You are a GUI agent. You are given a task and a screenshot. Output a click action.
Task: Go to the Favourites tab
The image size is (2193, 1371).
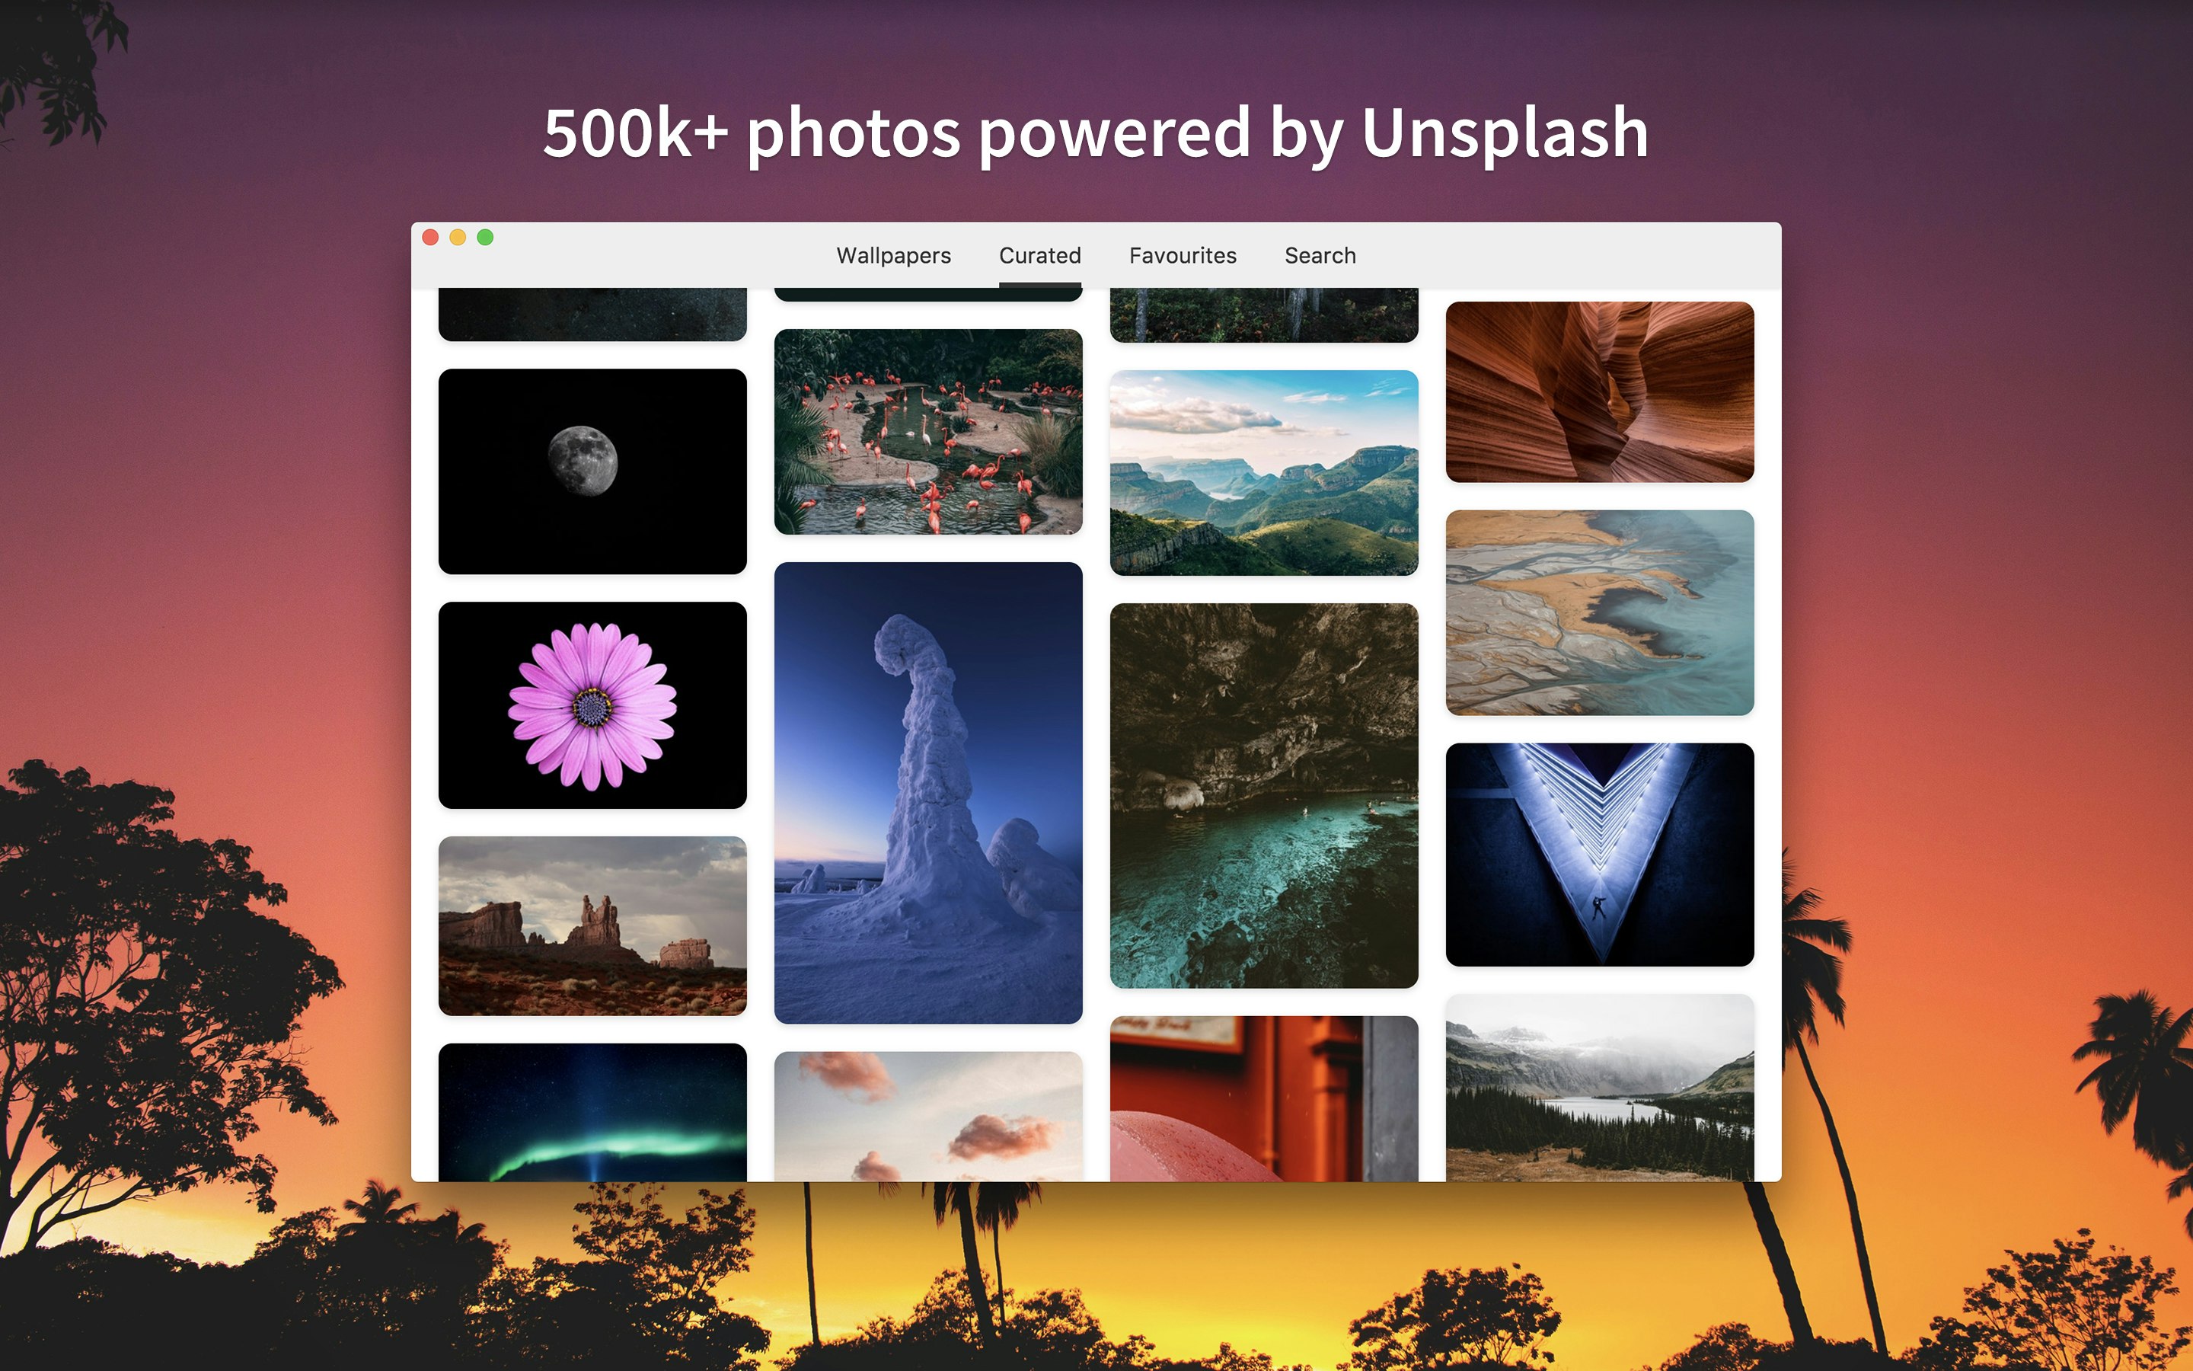pyautogui.click(x=1183, y=256)
